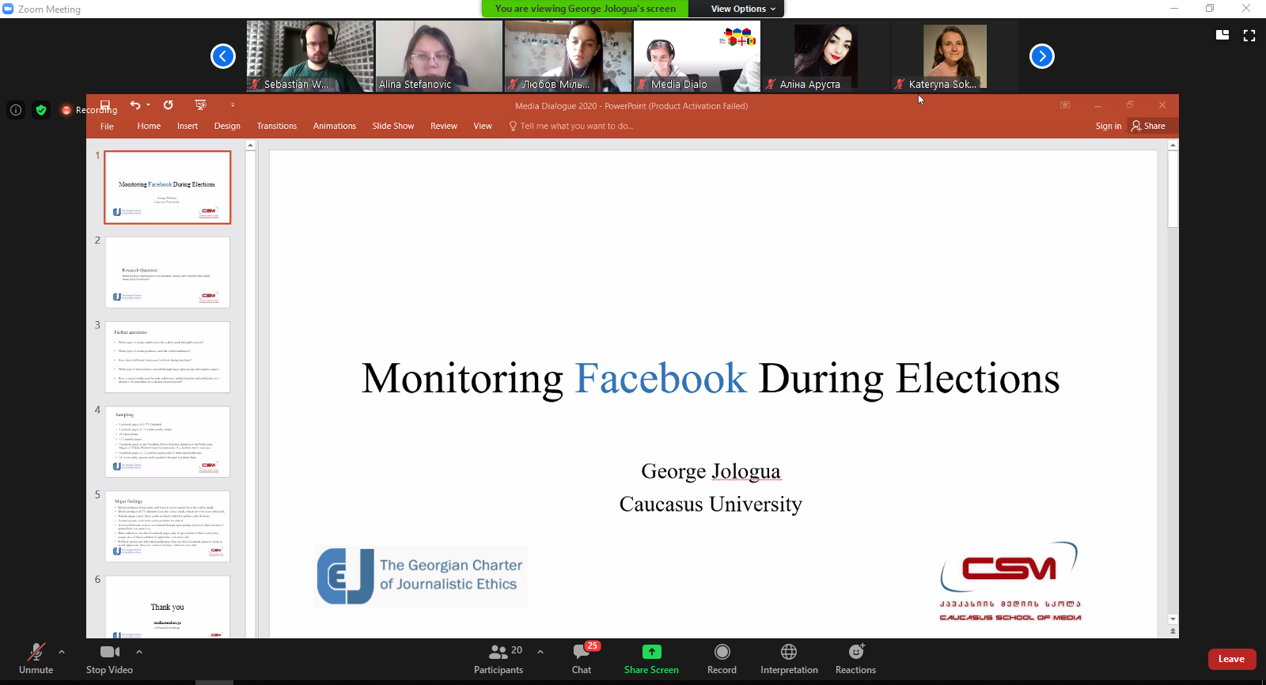Select slide 2 Research Question thumbnail

[x=168, y=272]
